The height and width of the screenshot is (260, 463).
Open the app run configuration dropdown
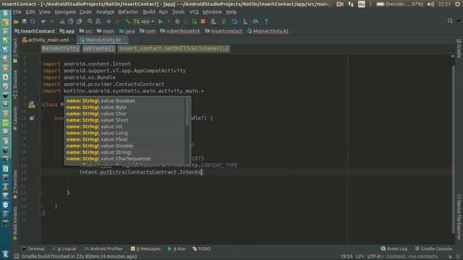pos(145,22)
